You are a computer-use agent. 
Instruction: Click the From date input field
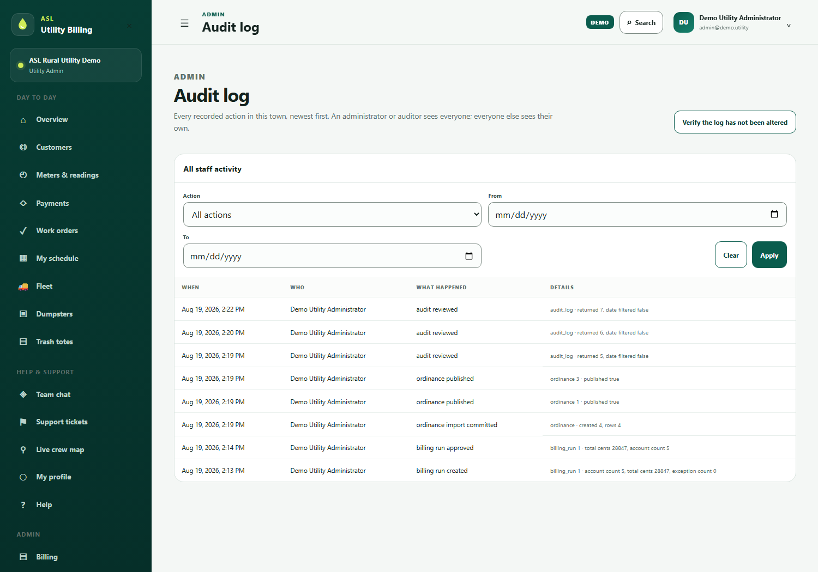[637, 215]
